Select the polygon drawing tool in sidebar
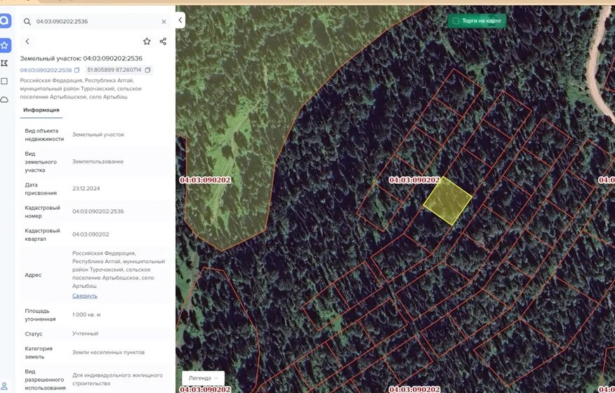The width and height of the screenshot is (615, 393). (4, 63)
